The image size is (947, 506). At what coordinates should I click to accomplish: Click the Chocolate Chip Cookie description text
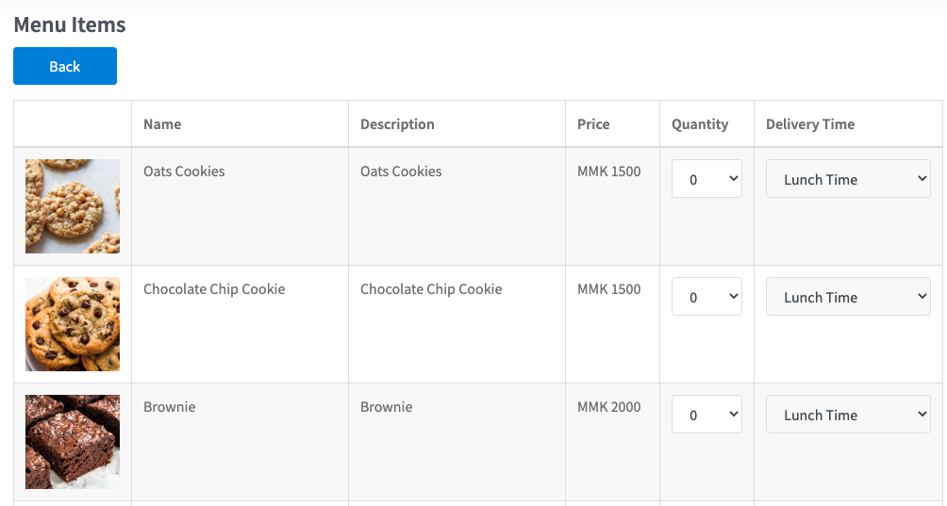pos(431,289)
